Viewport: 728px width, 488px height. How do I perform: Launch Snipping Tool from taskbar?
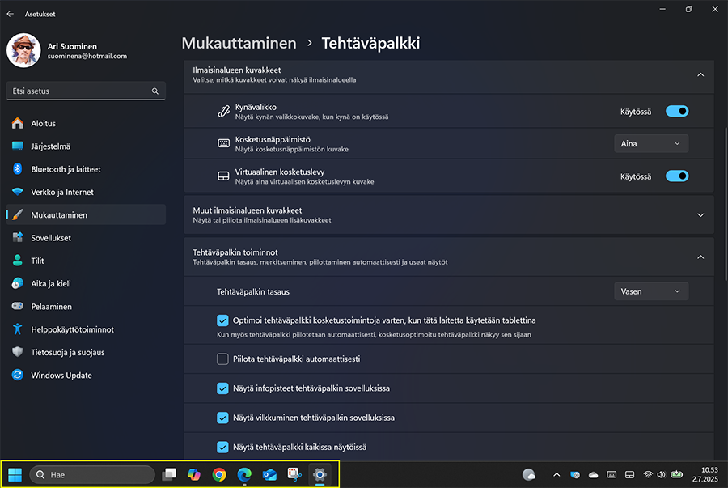click(x=294, y=474)
